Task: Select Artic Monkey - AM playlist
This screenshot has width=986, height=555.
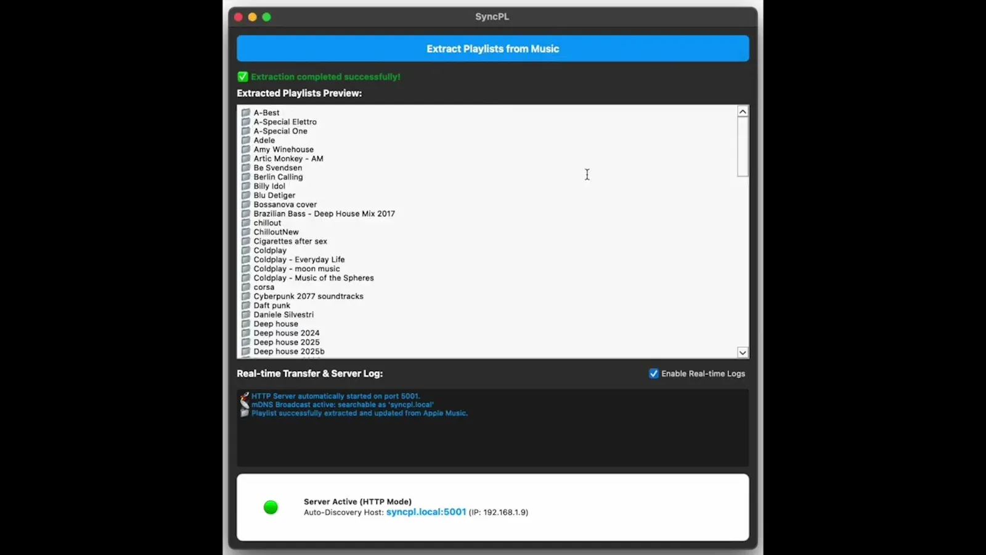Action: [x=288, y=158]
